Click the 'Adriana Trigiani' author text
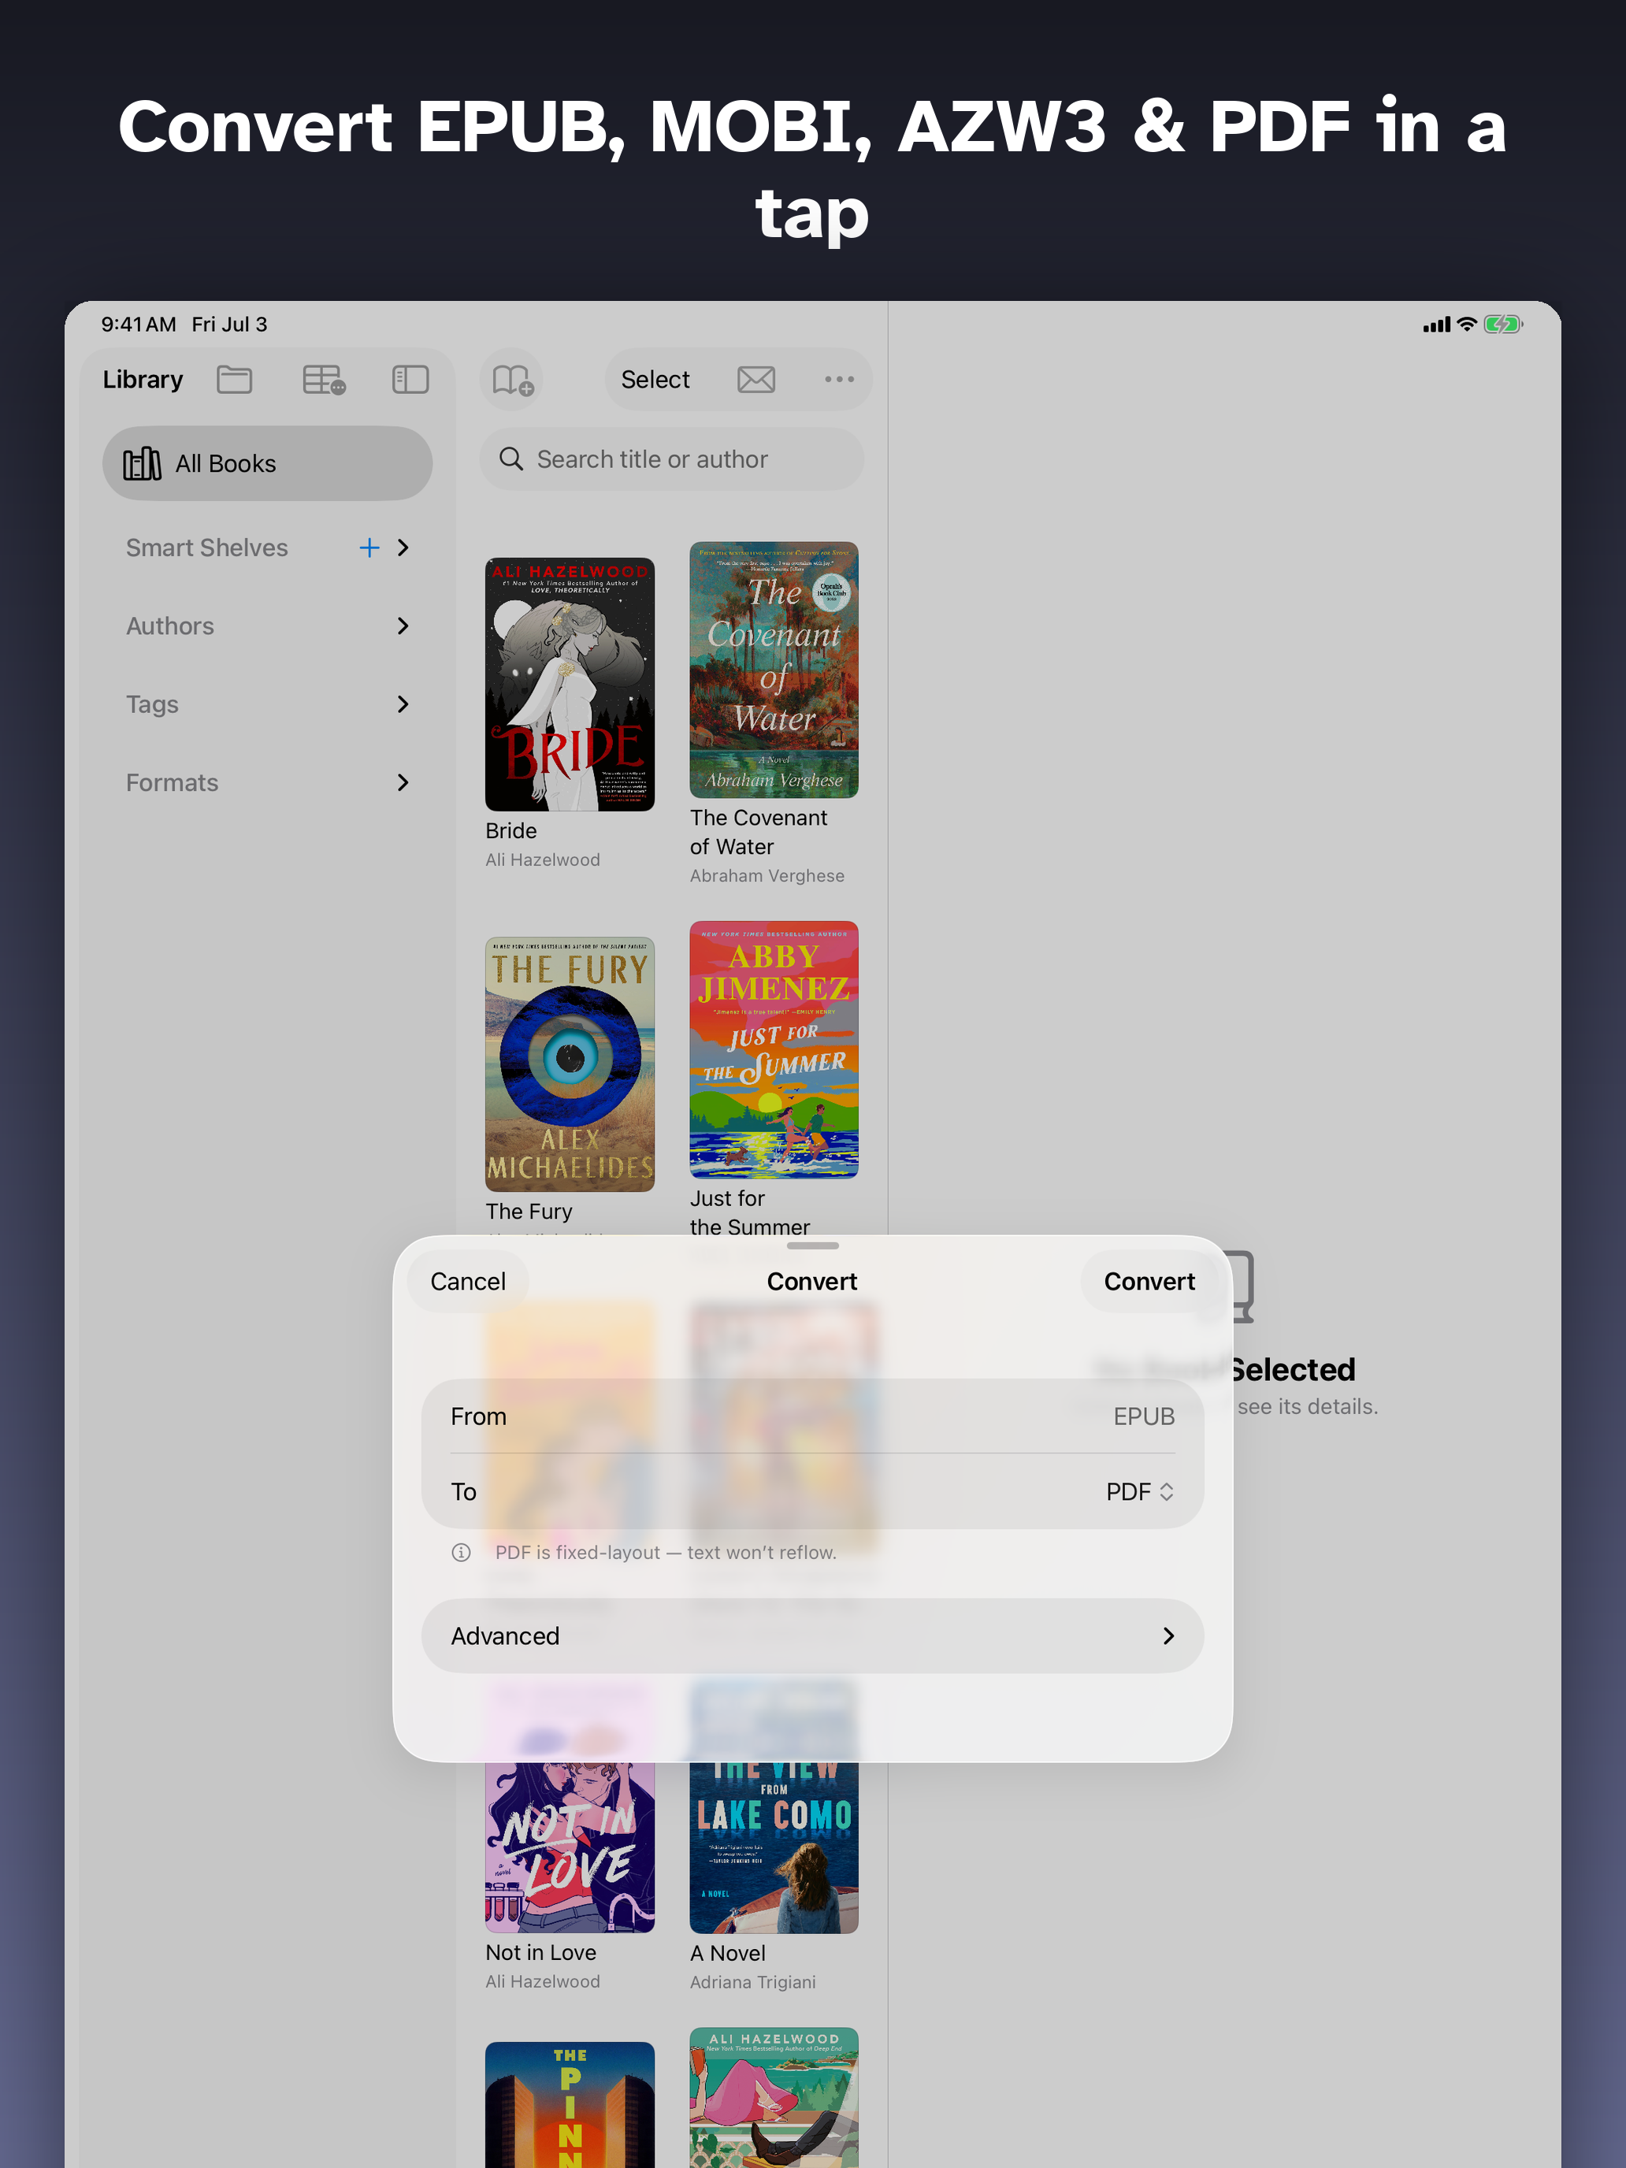The width and height of the screenshot is (1626, 2168). click(x=752, y=1982)
